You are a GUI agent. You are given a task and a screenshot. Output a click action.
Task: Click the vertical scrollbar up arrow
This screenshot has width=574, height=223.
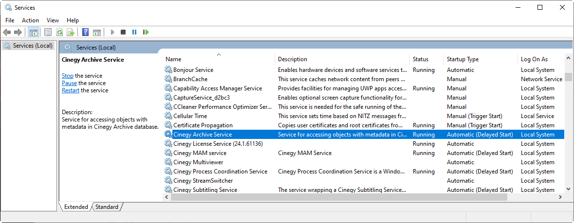point(568,58)
